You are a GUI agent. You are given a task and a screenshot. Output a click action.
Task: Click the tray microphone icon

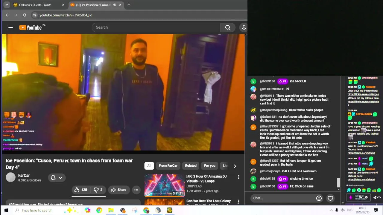[337, 210]
